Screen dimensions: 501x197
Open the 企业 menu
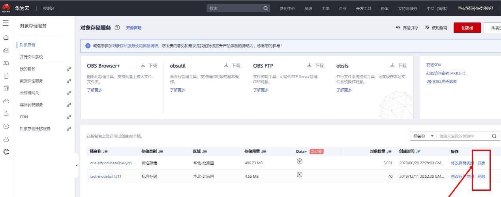(343, 8)
